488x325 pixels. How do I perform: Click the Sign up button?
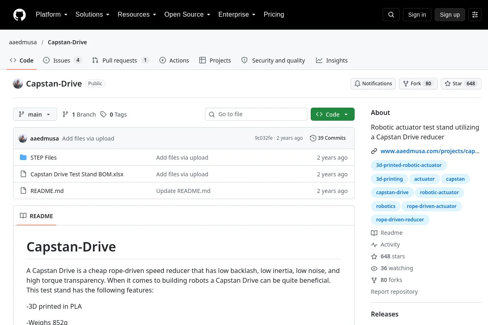click(450, 15)
